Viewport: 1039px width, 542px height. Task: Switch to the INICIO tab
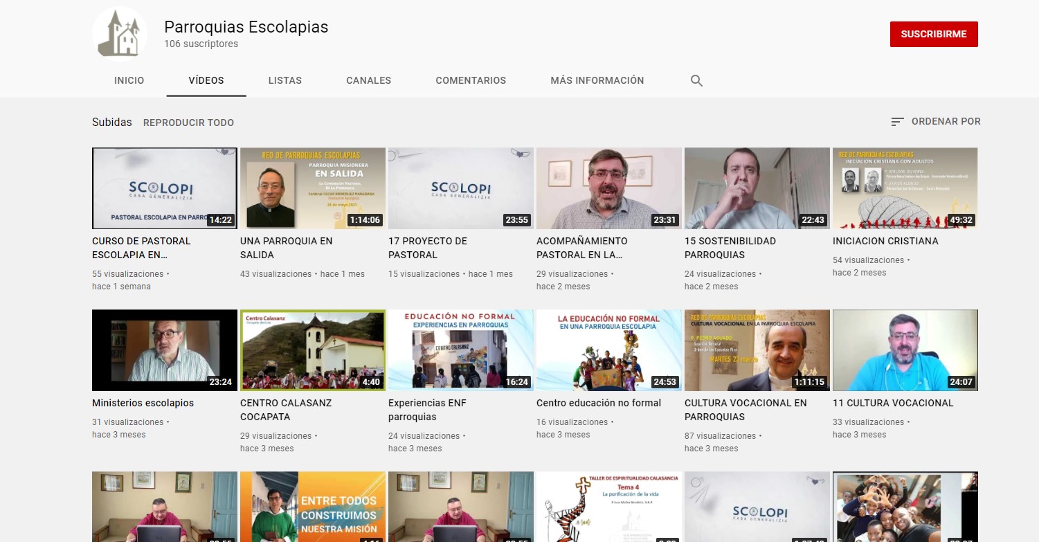point(129,80)
